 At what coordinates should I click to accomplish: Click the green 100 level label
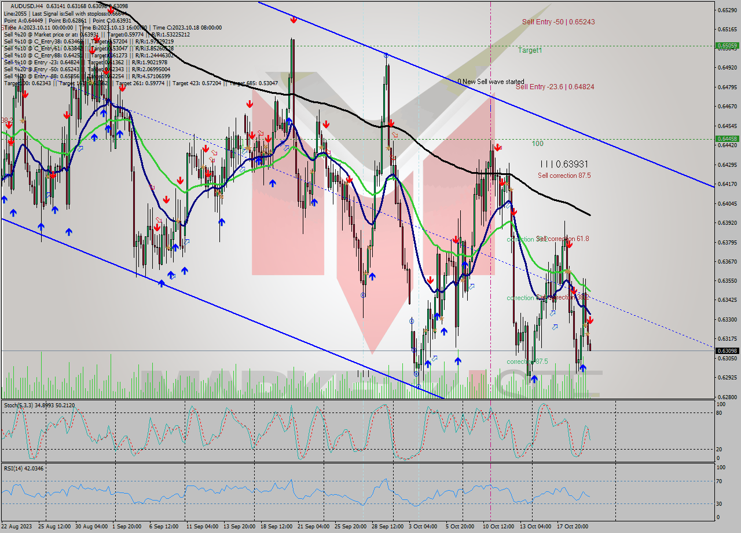[x=538, y=143]
